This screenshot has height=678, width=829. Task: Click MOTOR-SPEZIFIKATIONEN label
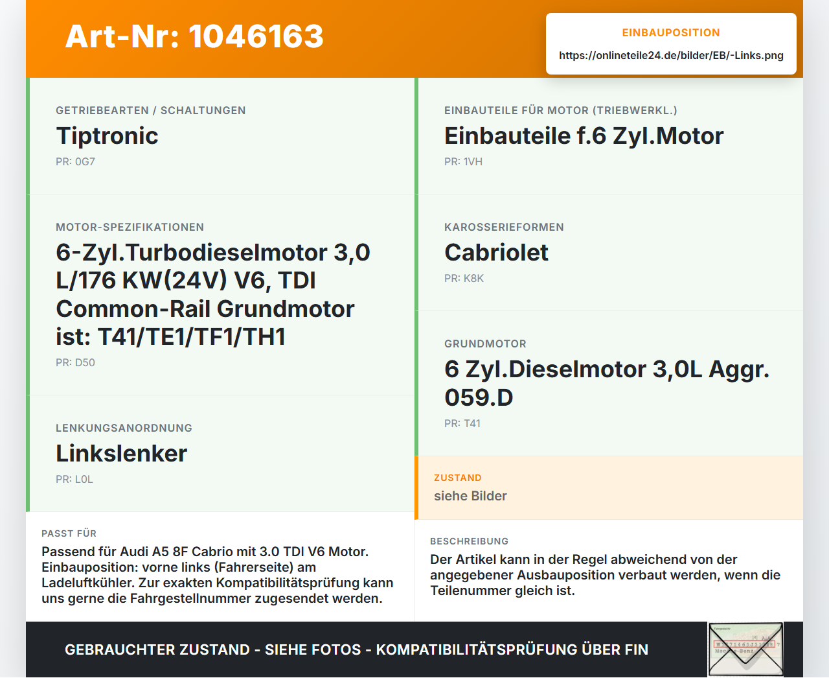coord(130,227)
